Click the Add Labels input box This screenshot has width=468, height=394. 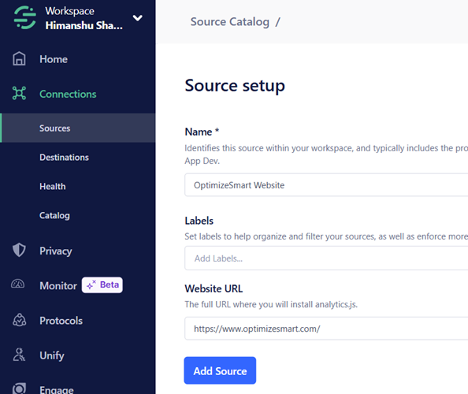pyautogui.click(x=326, y=258)
